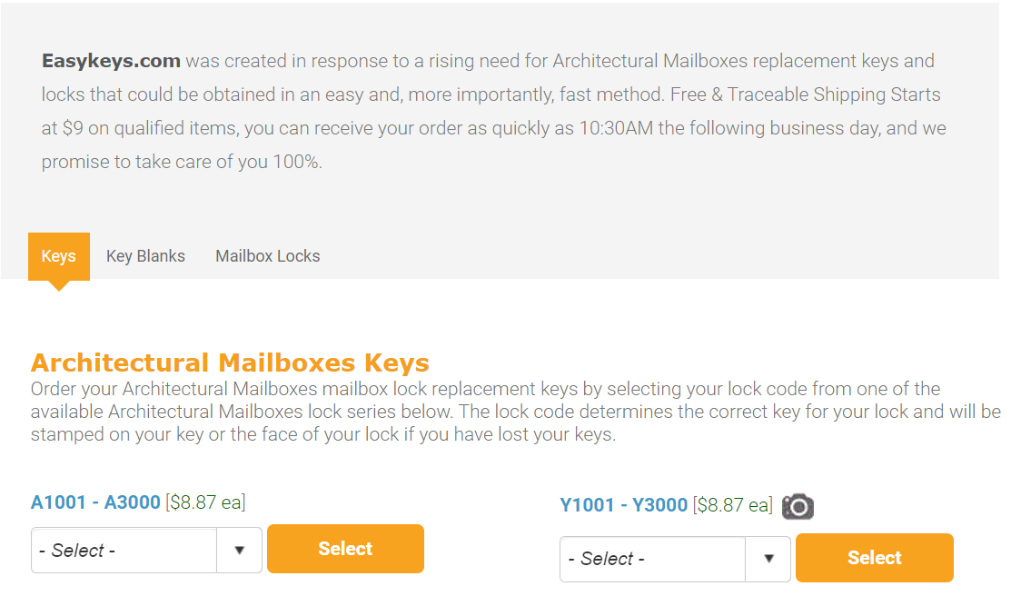Select the orange Keys tab
The image size is (1011, 606).
pyautogui.click(x=59, y=256)
